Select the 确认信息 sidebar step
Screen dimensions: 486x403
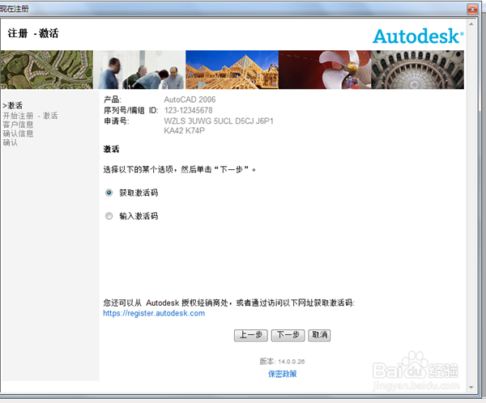(x=18, y=134)
